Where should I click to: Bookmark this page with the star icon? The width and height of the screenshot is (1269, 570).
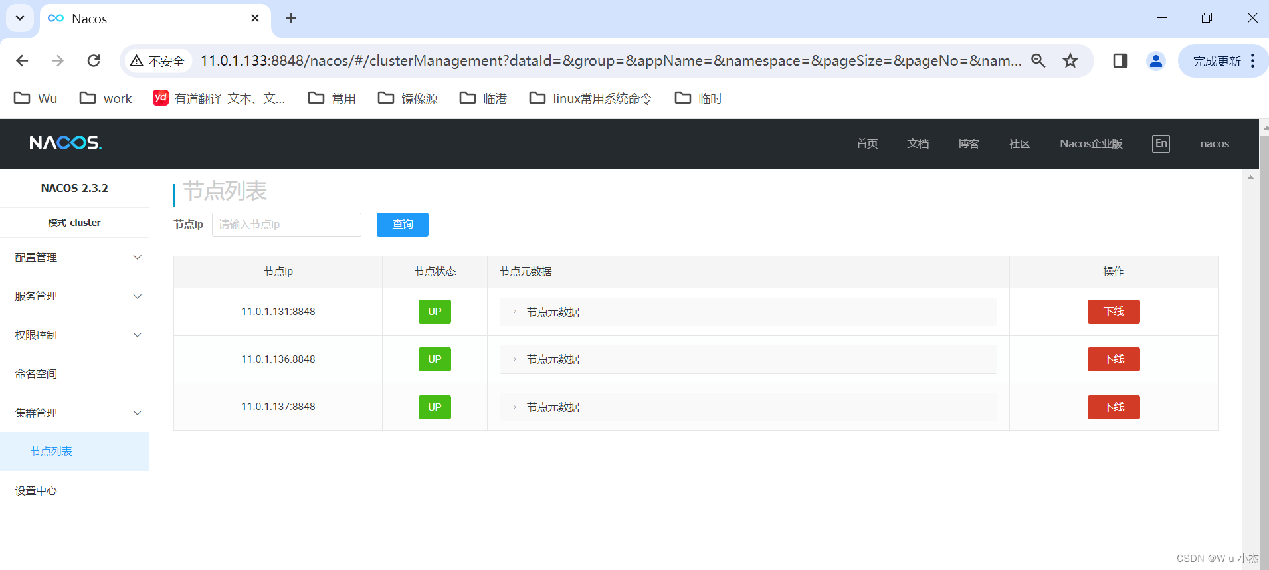tap(1070, 61)
